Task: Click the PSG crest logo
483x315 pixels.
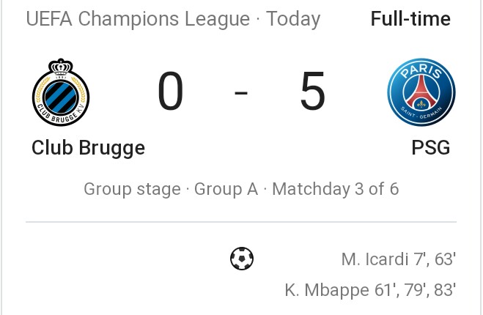Action: (421, 92)
